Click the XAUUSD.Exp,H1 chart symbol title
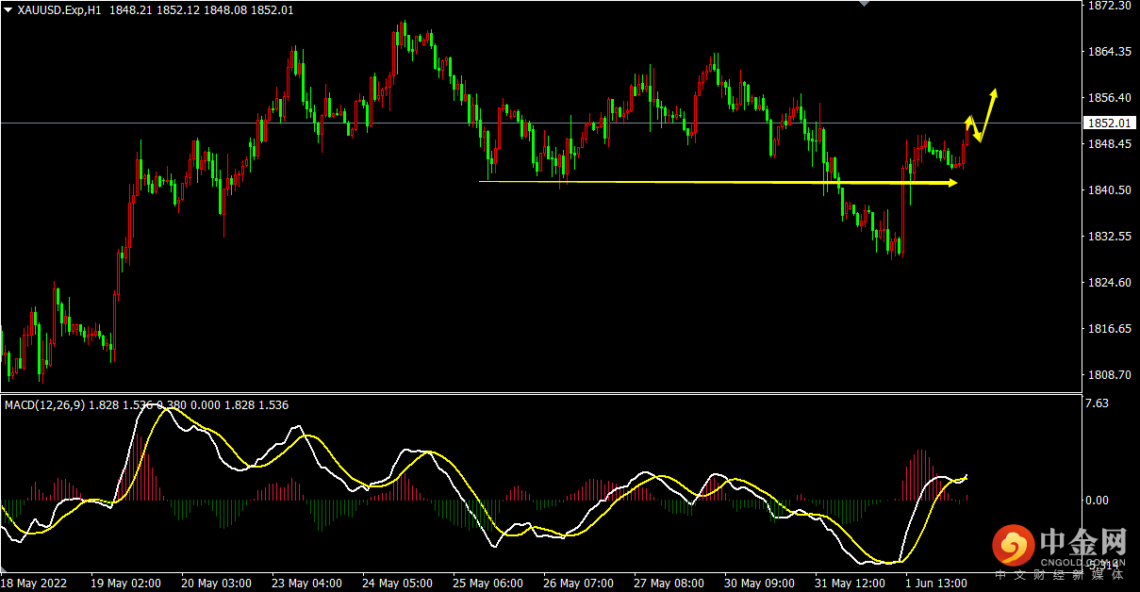Screen dimensions: 1140x592 (x=60, y=9)
